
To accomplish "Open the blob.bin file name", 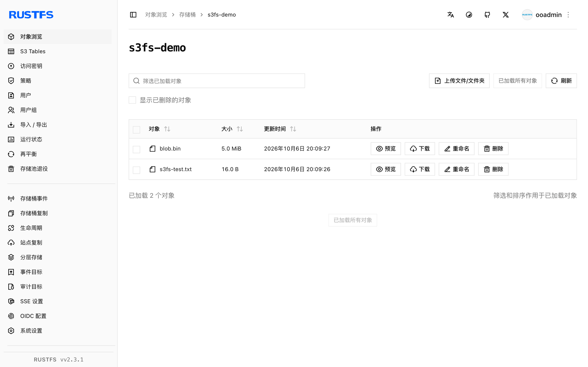I will tap(170, 149).
